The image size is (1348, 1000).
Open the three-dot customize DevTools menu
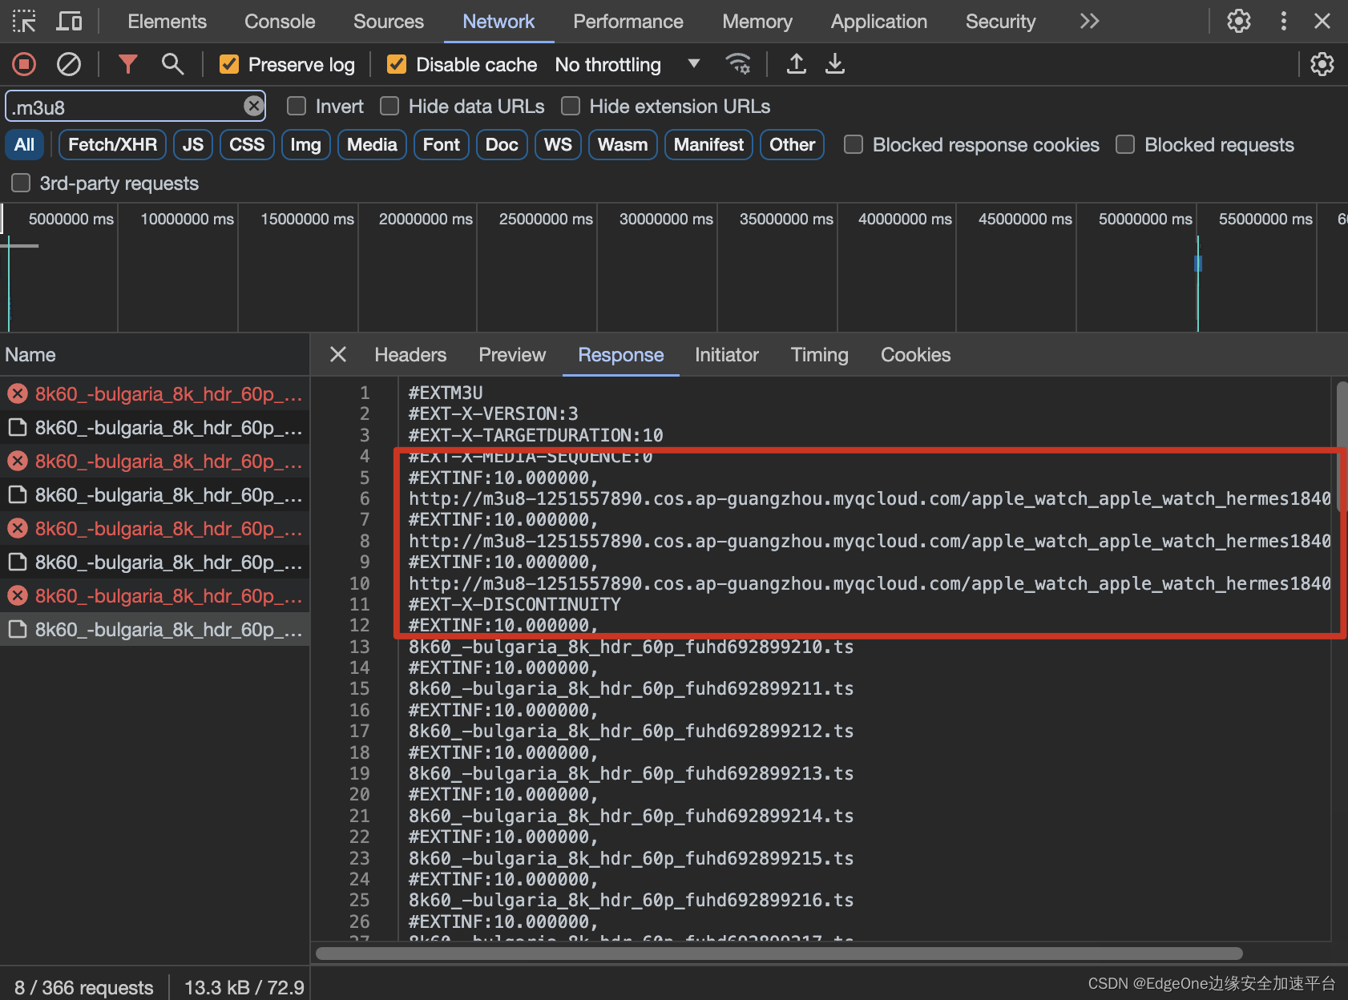coord(1284,21)
